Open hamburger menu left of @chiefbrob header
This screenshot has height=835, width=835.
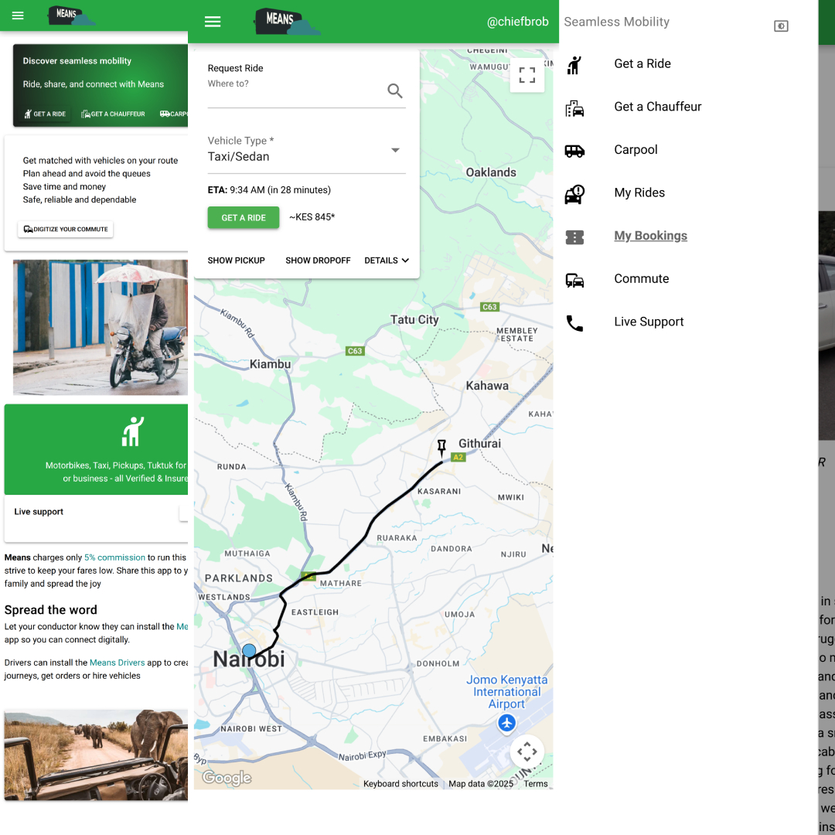coord(213,22)
